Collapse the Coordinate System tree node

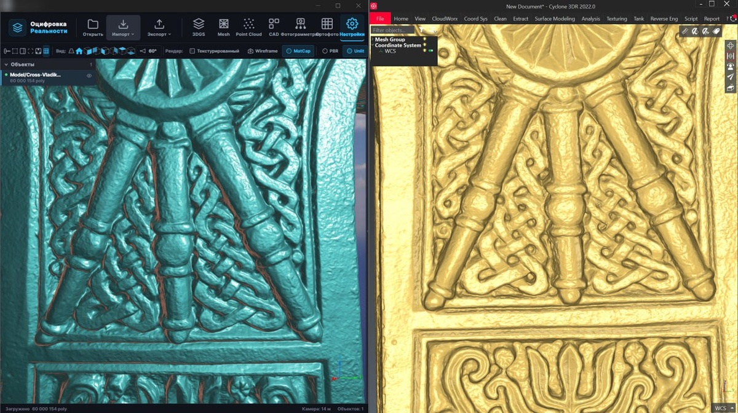(372, 45)
